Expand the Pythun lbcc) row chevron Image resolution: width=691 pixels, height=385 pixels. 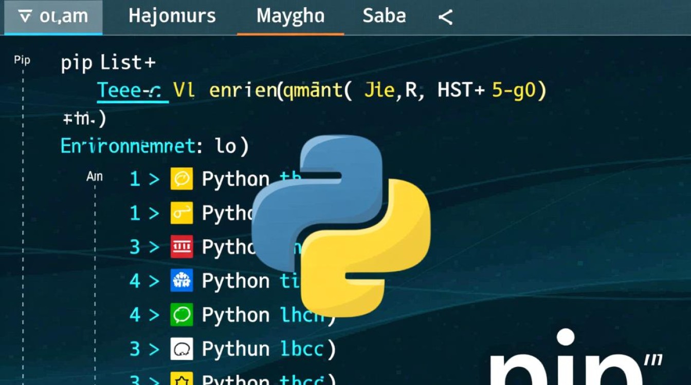tap(154, 350)
